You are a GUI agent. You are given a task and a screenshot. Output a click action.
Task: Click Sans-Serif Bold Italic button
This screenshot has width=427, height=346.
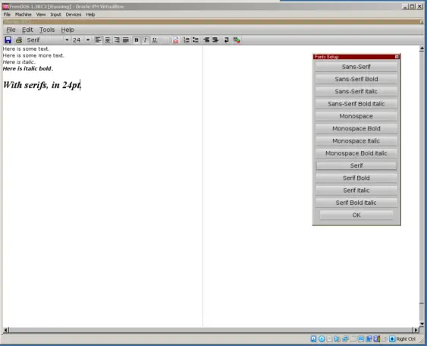click(356, 104)
